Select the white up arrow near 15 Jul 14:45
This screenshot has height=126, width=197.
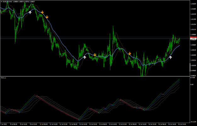coord(171,57)
